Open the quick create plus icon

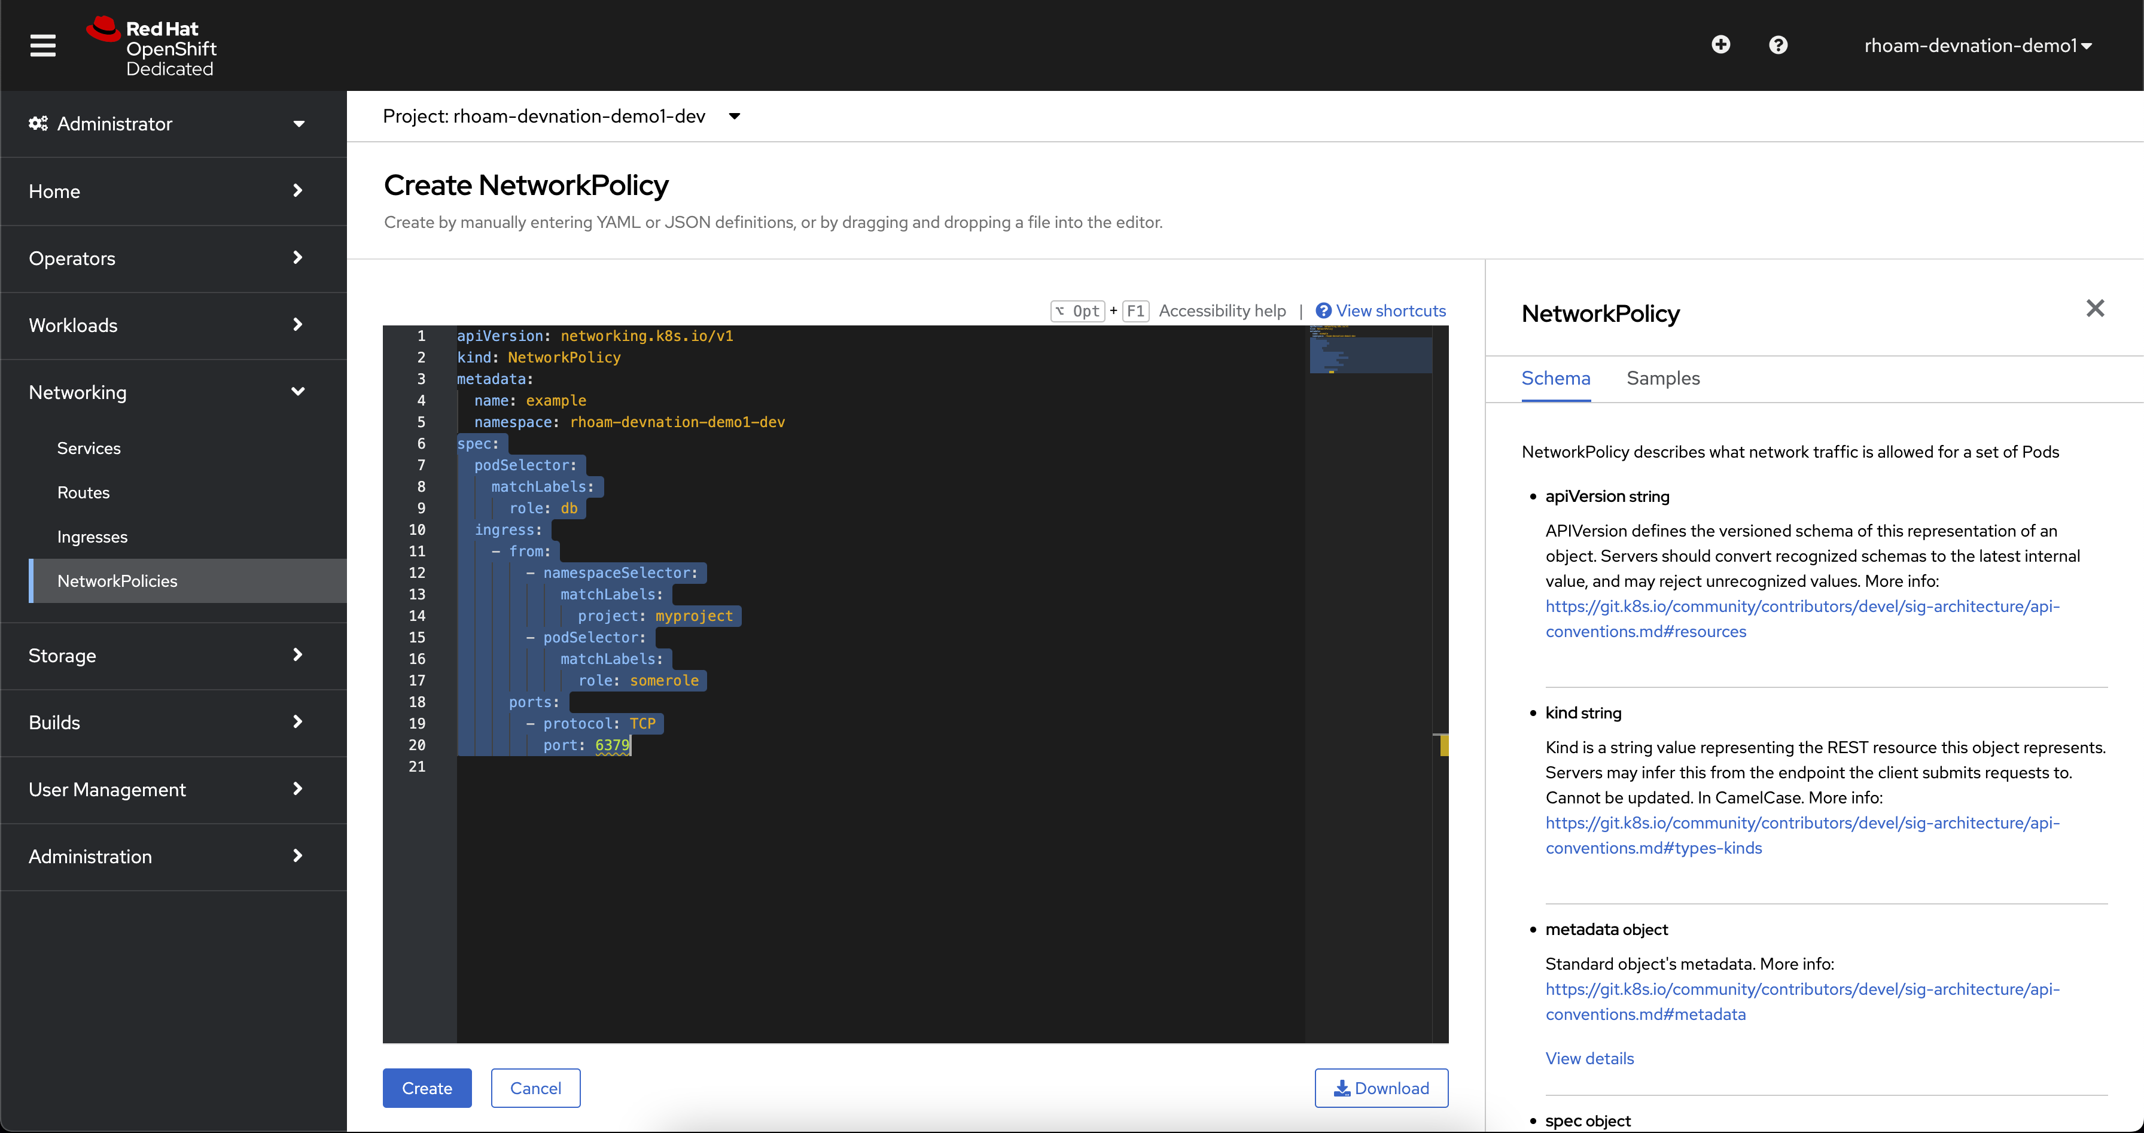coord(1720,45)
